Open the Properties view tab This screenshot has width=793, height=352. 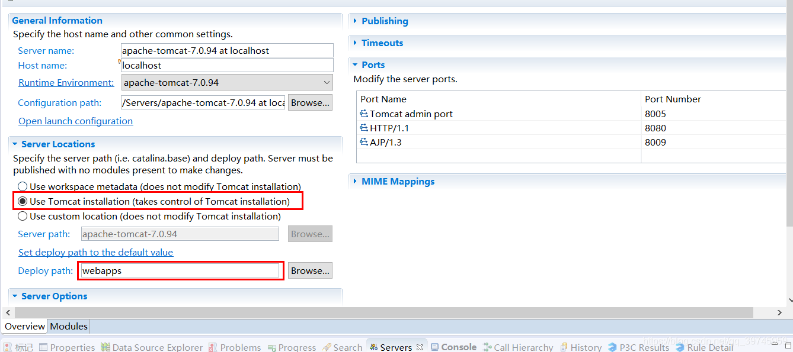click(x=67, y=347)
